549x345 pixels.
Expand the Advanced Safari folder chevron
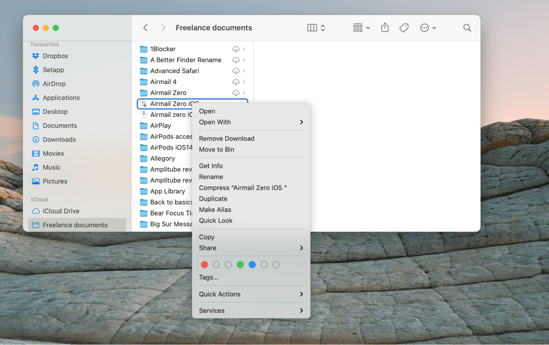point(244,71)
